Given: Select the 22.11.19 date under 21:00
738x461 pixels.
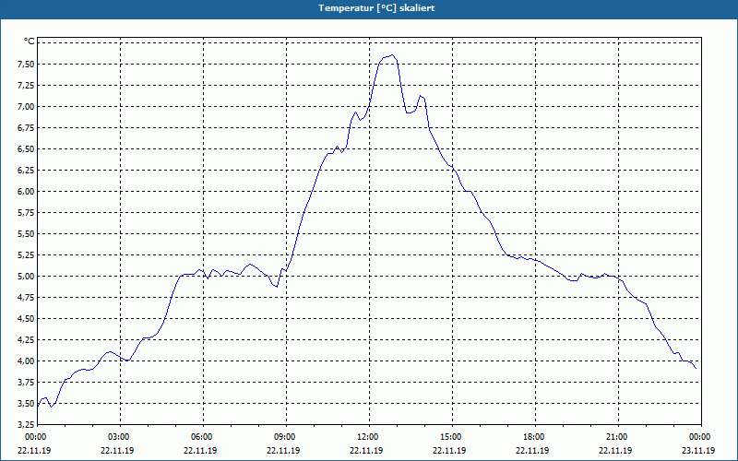Looking at the screenshot, I should [615, 451].
